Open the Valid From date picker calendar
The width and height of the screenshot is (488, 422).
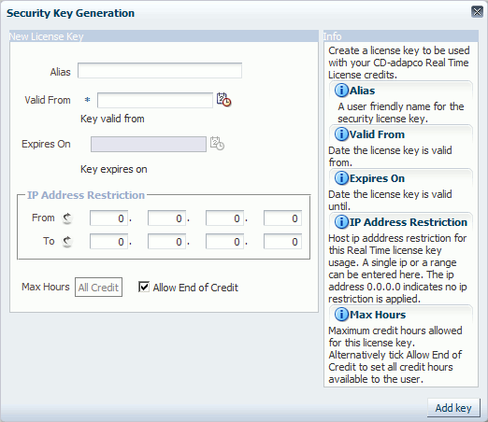pos(223,100)
